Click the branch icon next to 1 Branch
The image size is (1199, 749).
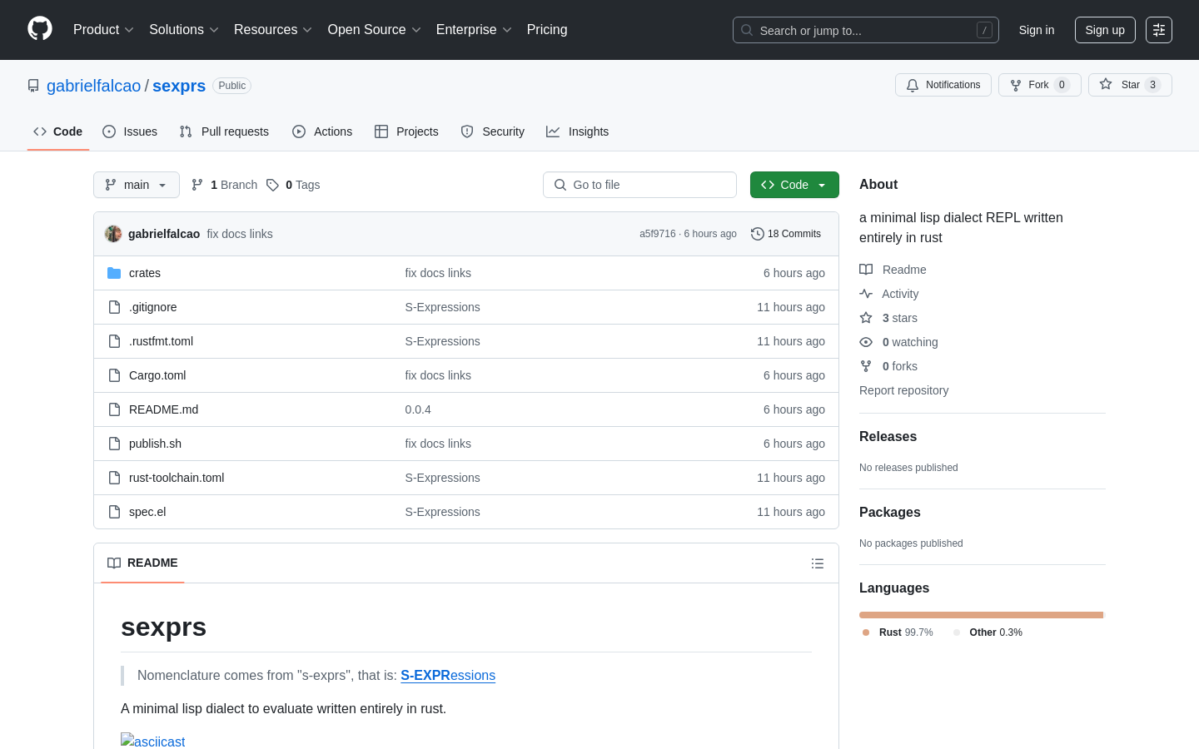[197, 185]
